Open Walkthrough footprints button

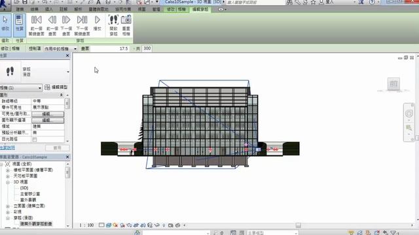click(113, 25)
